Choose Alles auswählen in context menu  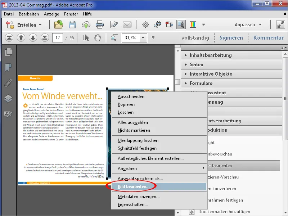pyautogui.click(x=159, y=122)
